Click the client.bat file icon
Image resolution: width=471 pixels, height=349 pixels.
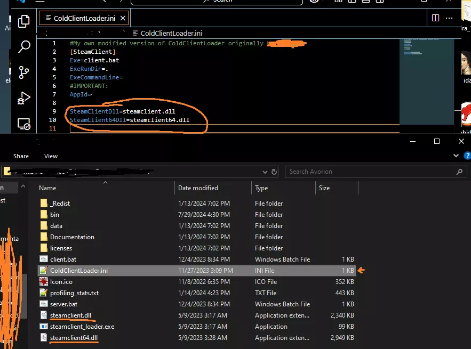[x=44, y=259]
